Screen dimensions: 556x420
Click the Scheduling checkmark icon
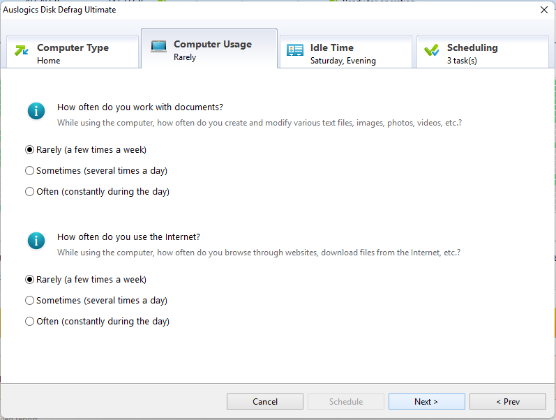pyautogui.click(x=432, y=50)
